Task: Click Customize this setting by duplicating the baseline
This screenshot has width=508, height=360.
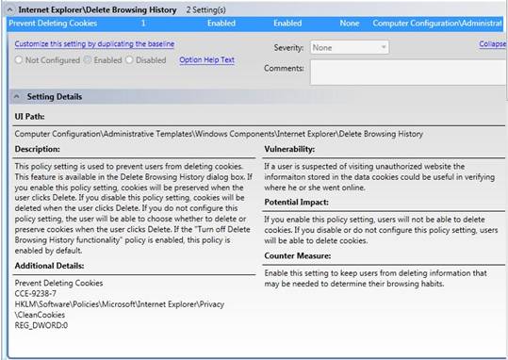Action: pos(94,43)
